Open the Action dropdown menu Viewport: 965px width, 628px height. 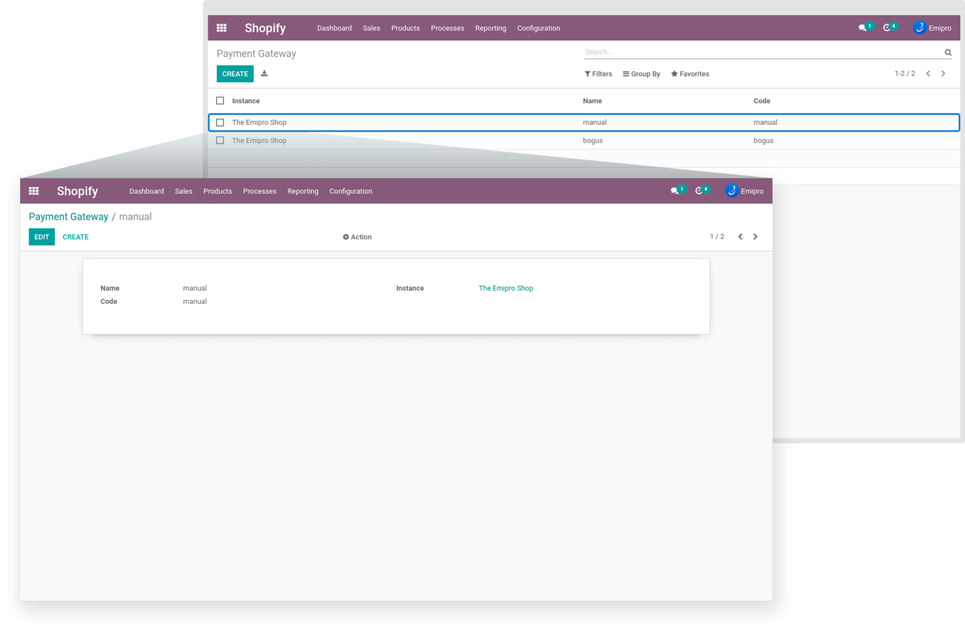tap(357, 237)
